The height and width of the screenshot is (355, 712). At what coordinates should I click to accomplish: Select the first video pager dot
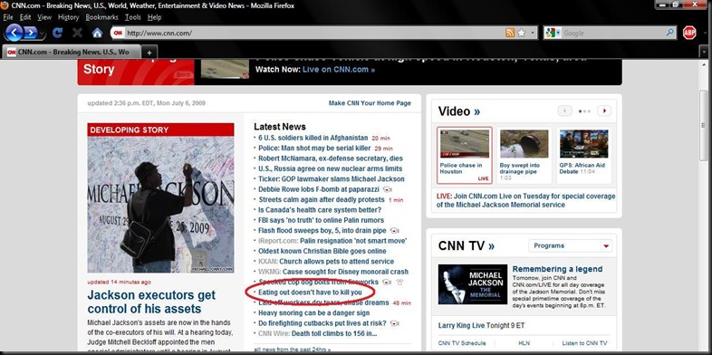tap(581, 111)
